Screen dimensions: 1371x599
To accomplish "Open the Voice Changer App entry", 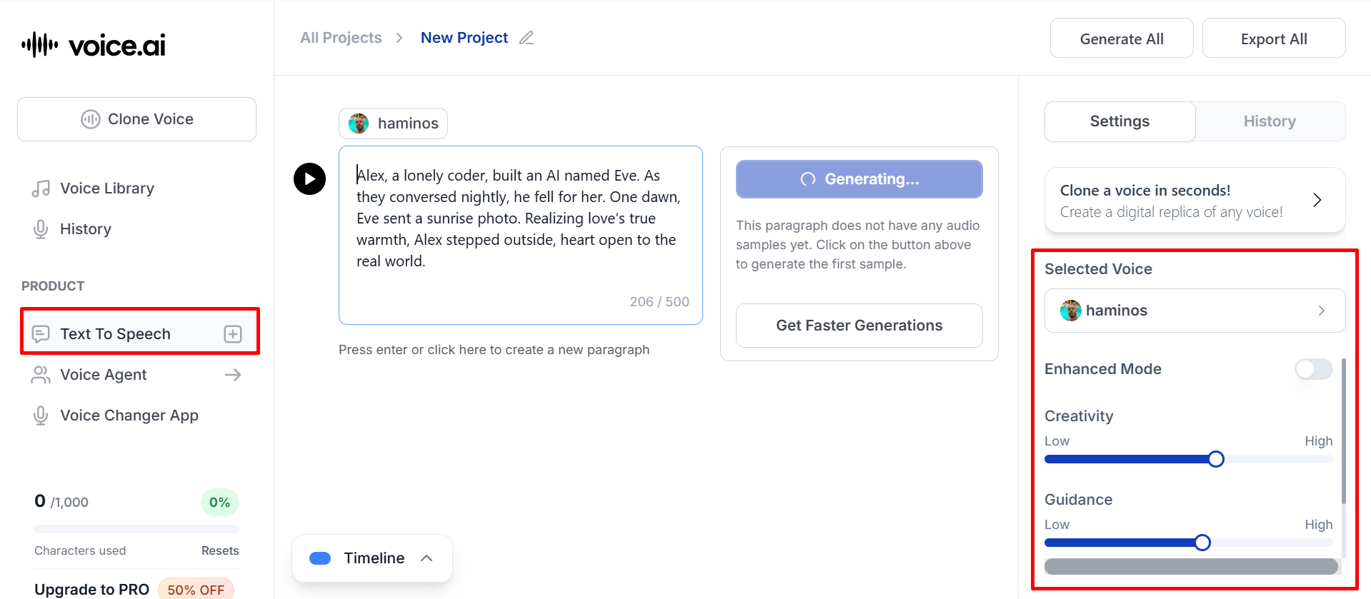I will (x=129, y=416).
